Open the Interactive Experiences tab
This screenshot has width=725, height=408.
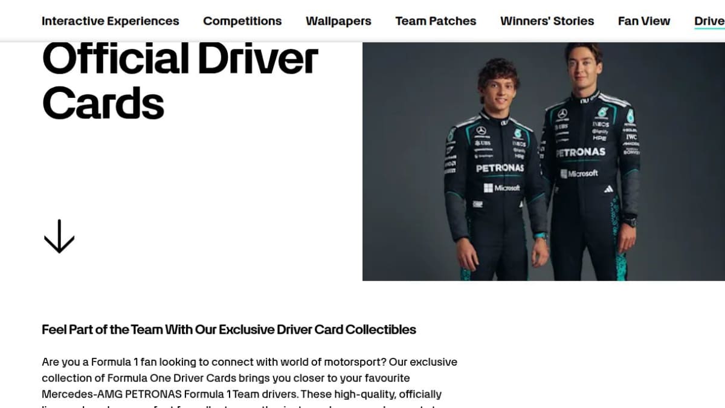tap(111, 21)
